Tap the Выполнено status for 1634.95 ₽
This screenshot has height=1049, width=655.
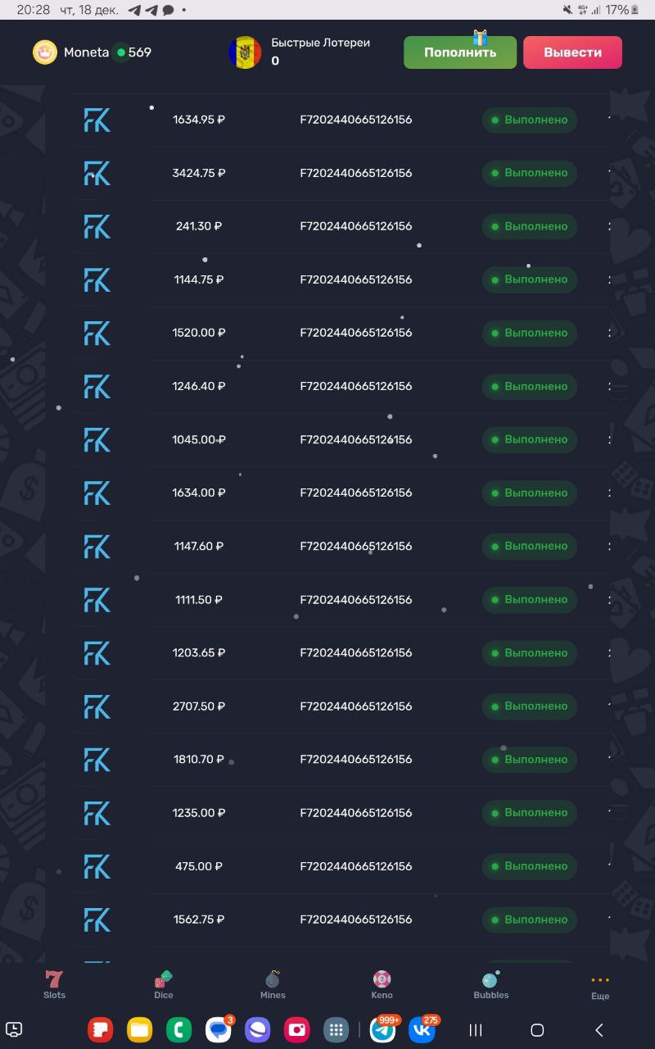[x=530, y=120]
